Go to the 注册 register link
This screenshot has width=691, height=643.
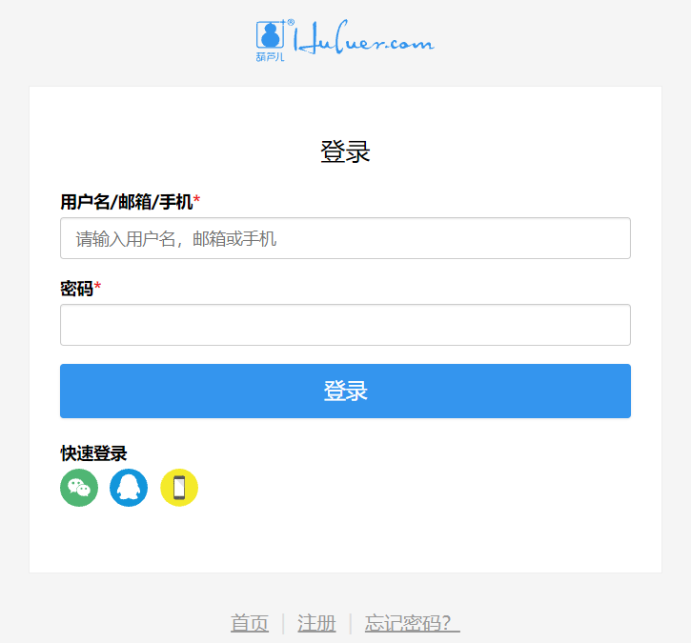click(x=316, y=623)
